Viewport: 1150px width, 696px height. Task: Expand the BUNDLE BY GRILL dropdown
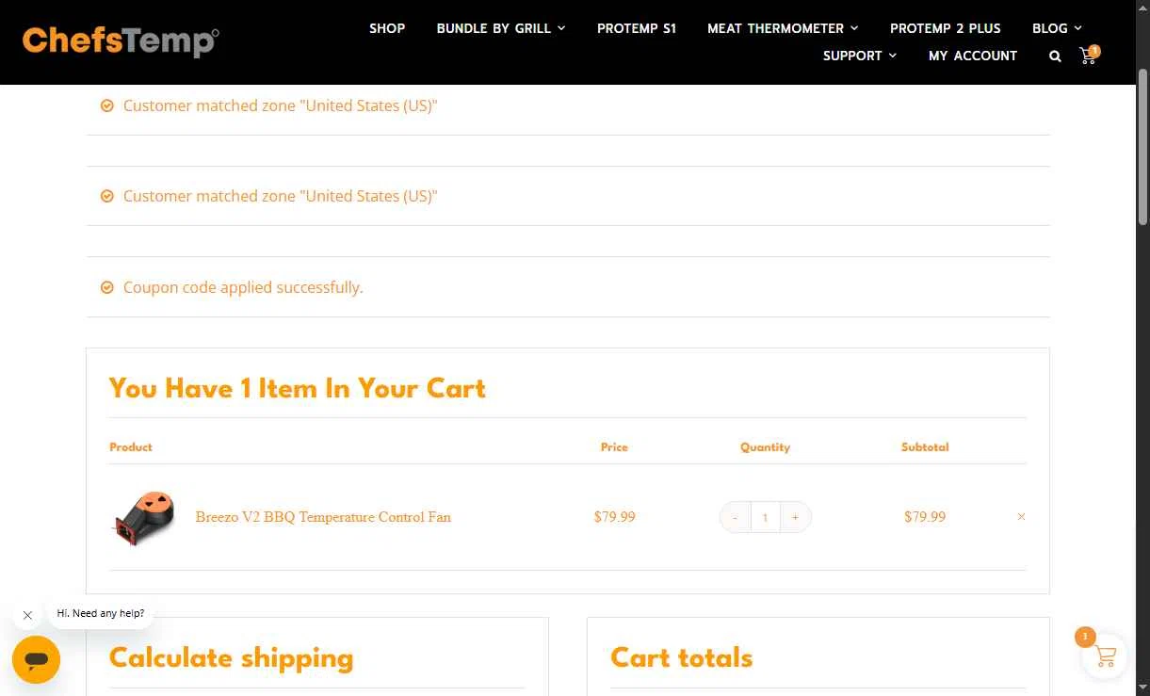tap(501, 28)
